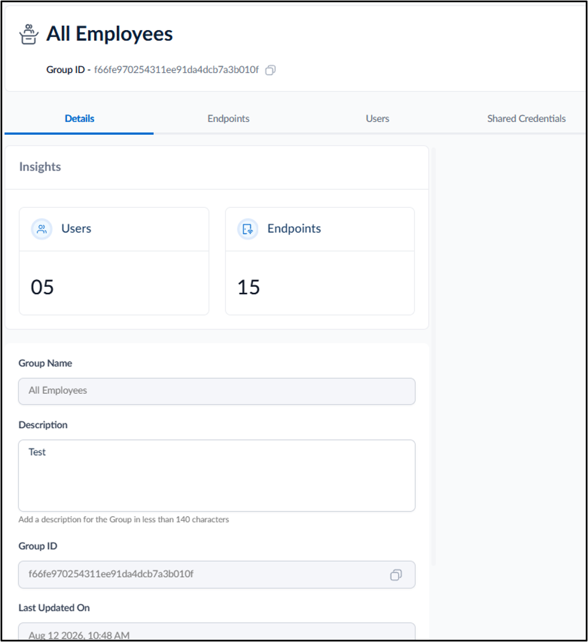Copy the Group ID in the header

[x=270, y=70]
